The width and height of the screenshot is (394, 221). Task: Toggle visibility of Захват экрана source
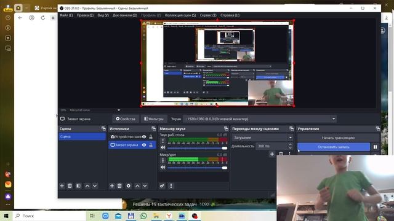point(144,145)
